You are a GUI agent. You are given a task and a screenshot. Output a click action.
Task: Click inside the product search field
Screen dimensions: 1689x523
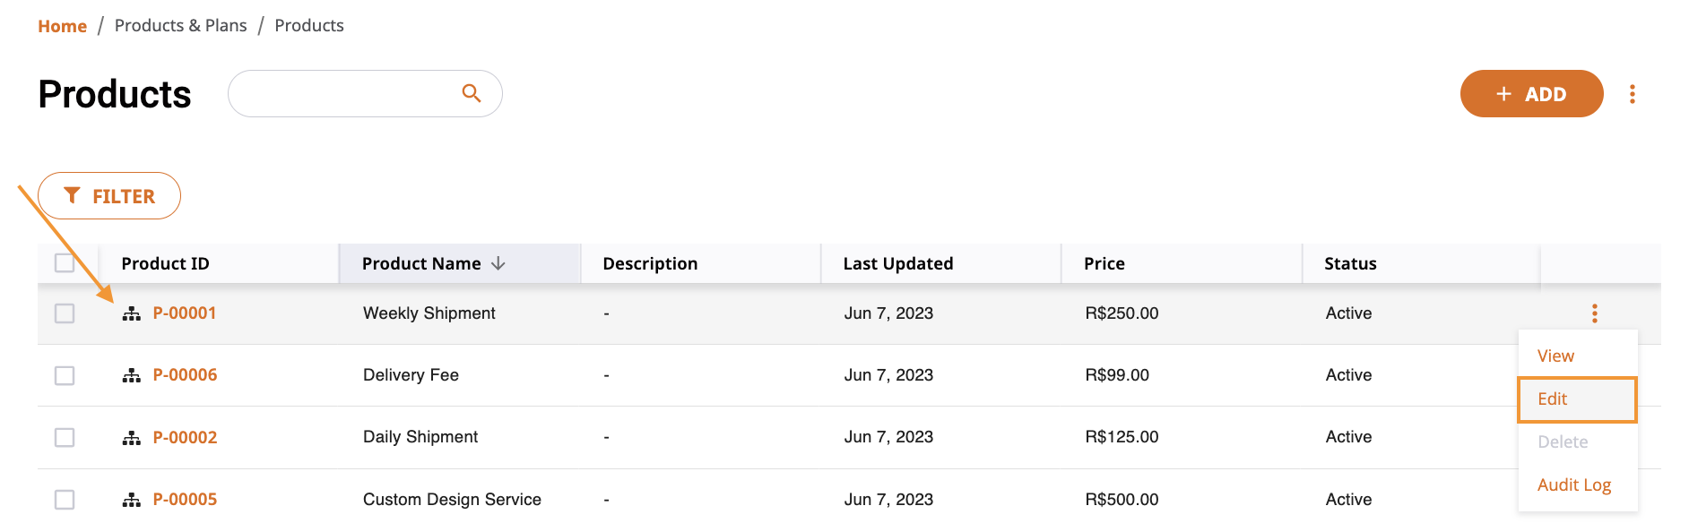[345, 94]
